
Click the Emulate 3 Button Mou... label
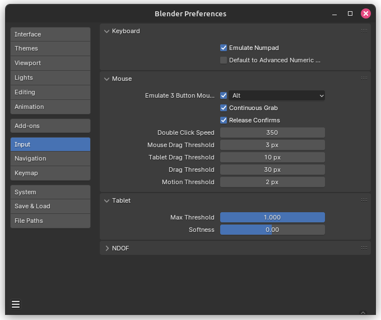[x=180, y=95]
